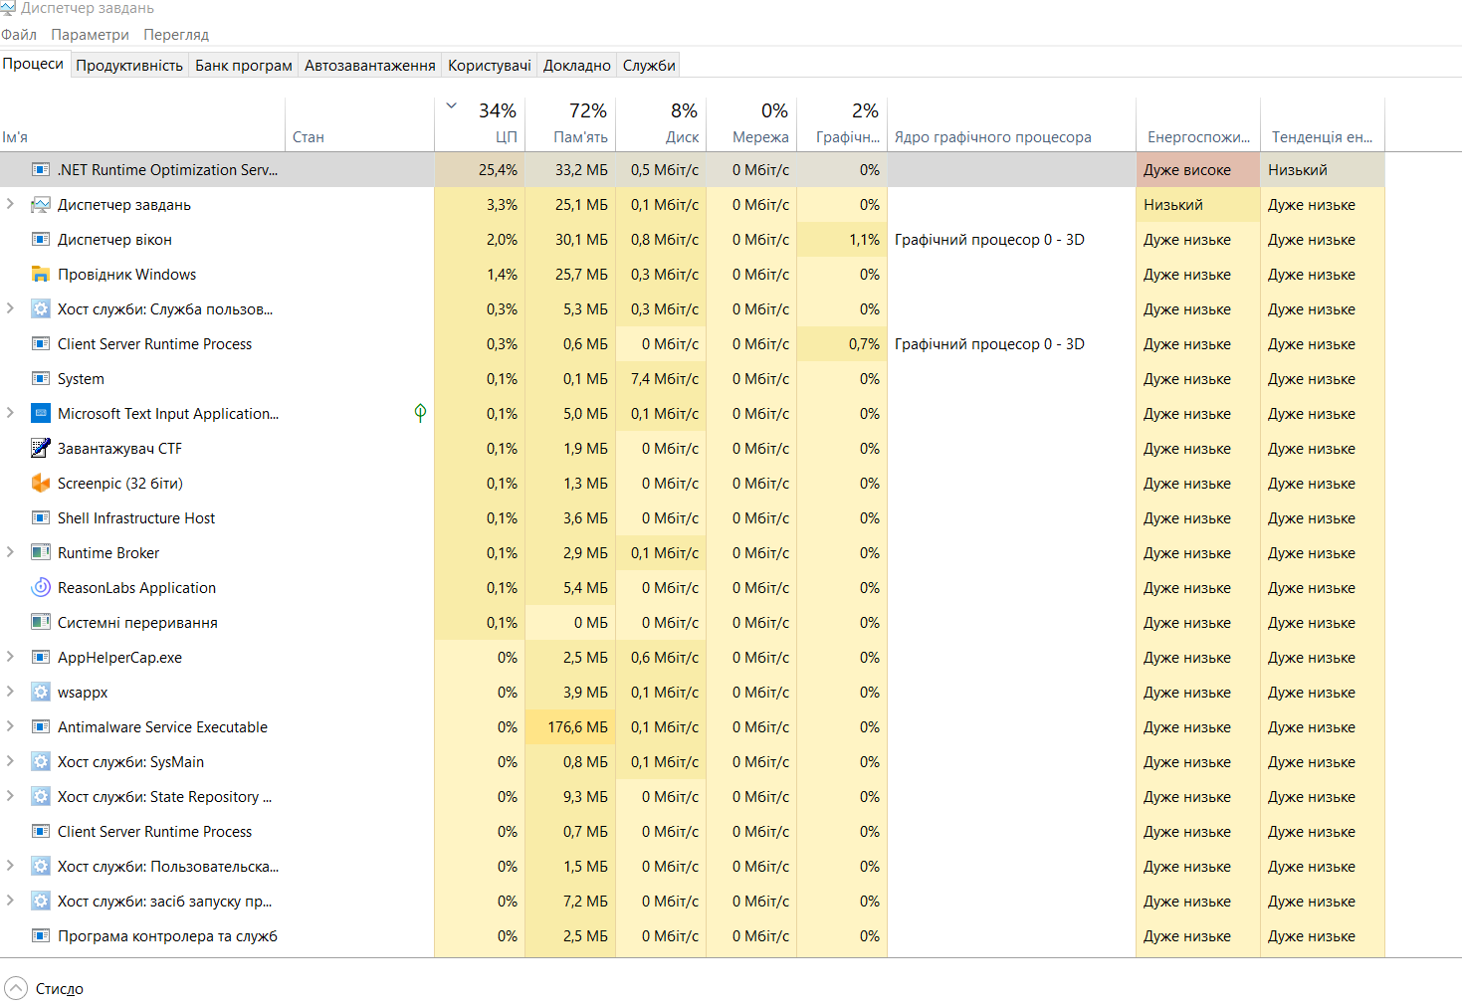Expand the AppHelperCap.exe process group
The width and height of the screenshot is (1462, 1007).
pyautogui.click(x=10, y=657)
